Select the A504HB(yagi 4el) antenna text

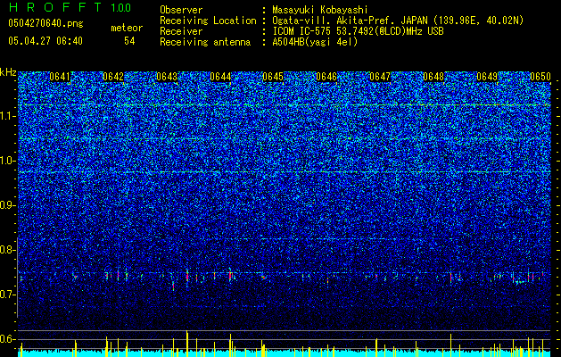coord(315,42)
